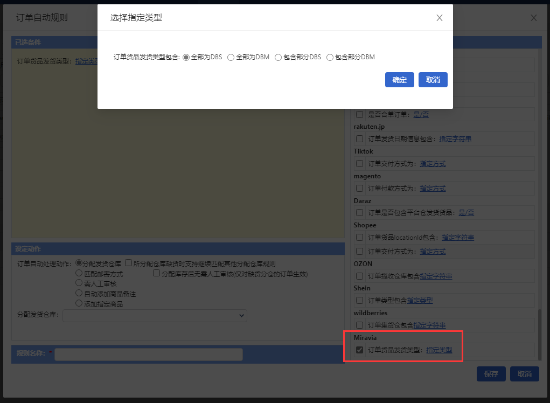This screenshot has width=550, height=403.
Task: Open 指定类型 link under Miravia
Action: pos(439,350)
